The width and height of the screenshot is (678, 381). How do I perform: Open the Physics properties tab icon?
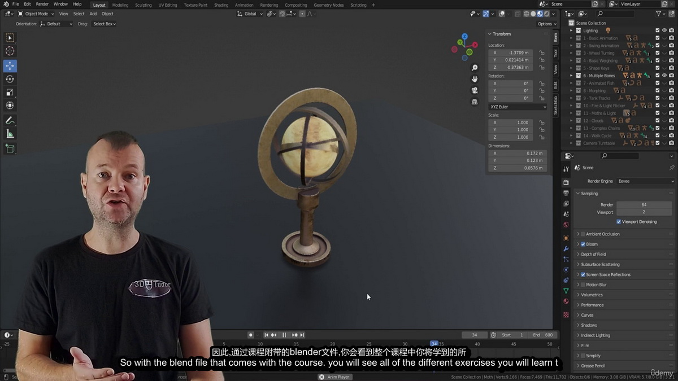pyautogui.click(x=566, y=270)
